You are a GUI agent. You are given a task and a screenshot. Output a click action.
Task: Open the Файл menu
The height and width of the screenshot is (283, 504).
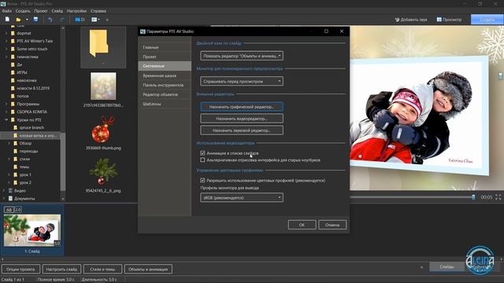[x=7, y=11]
